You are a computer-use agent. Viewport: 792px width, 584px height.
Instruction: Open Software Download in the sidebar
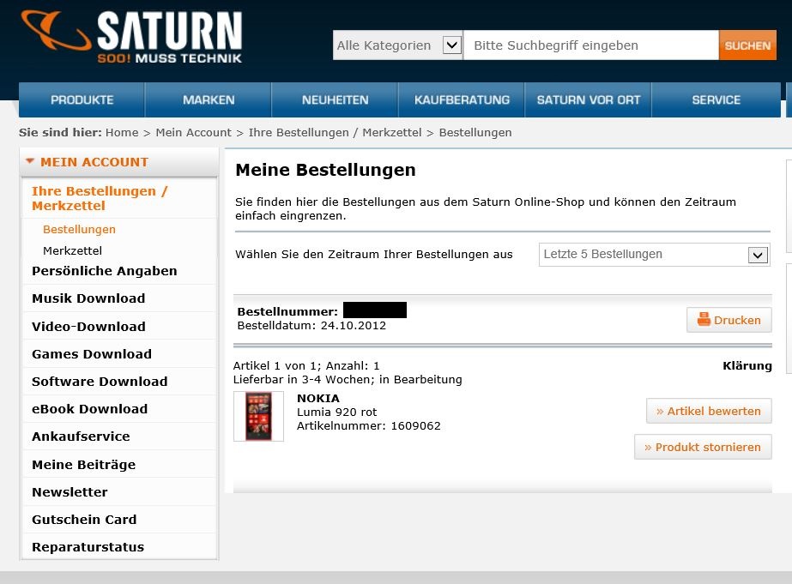pos(100,382)
